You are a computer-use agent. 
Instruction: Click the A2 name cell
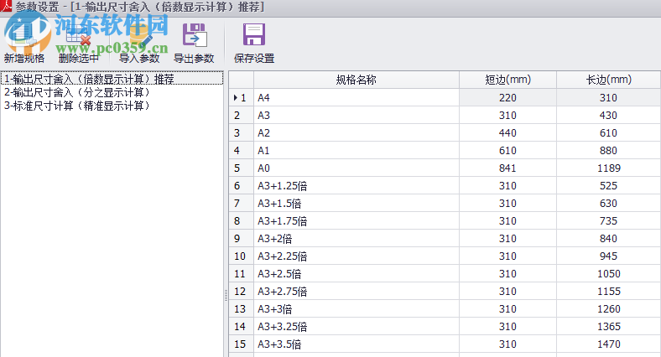tap(357, 133)
